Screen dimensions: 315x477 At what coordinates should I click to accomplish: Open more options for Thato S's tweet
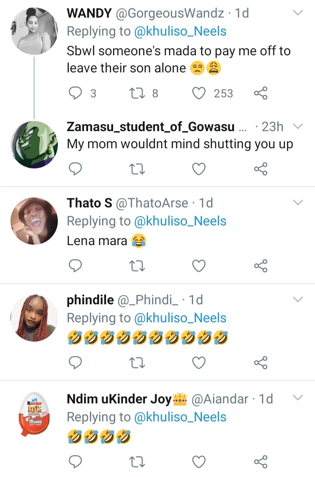point(297,203)
